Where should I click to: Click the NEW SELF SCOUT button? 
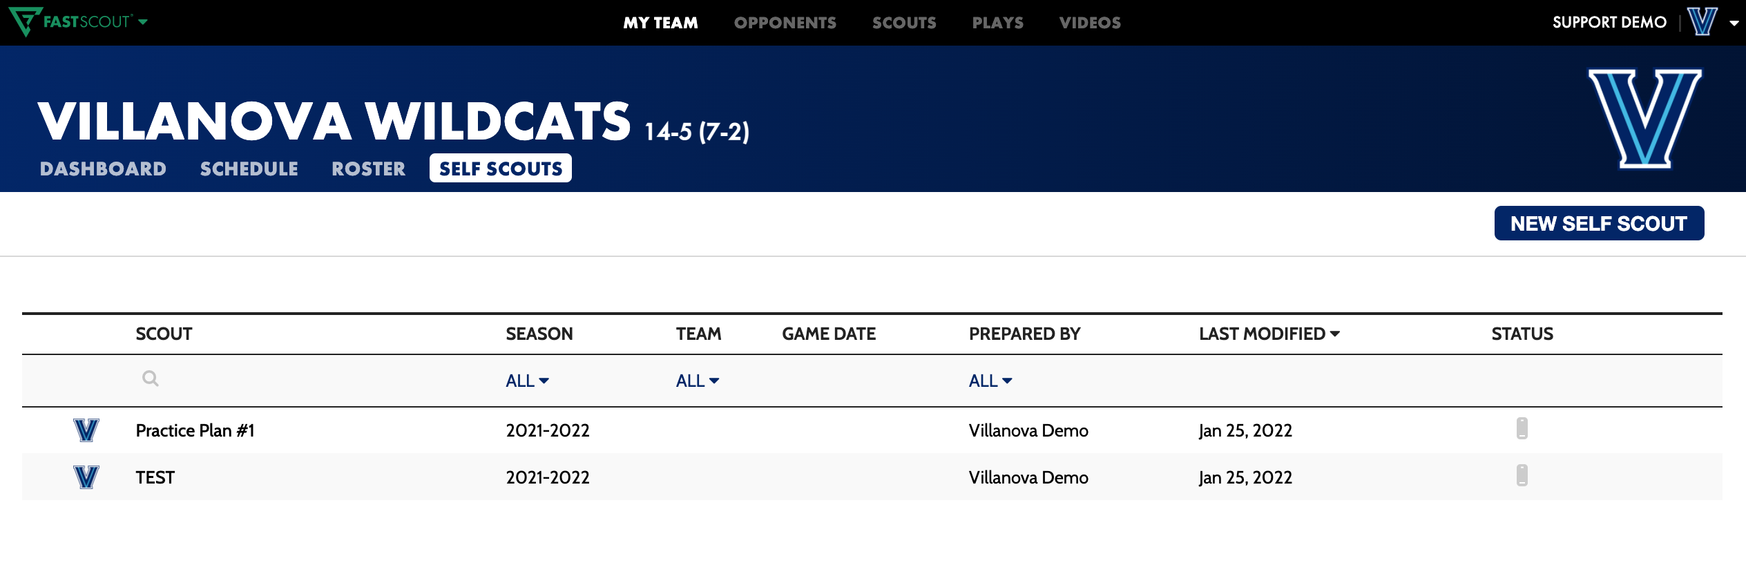tap(1599, 223)
